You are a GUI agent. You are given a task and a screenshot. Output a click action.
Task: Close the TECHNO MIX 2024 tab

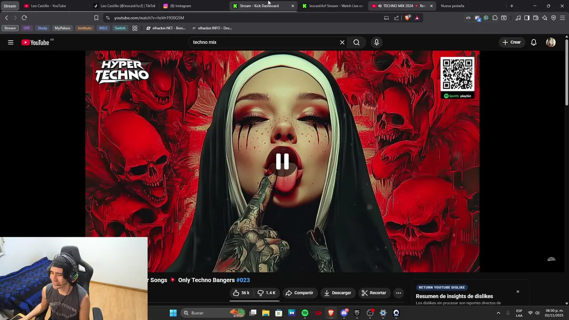click(x=431, y=6)
